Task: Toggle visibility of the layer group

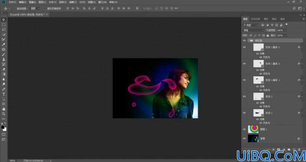Action: 244,41
